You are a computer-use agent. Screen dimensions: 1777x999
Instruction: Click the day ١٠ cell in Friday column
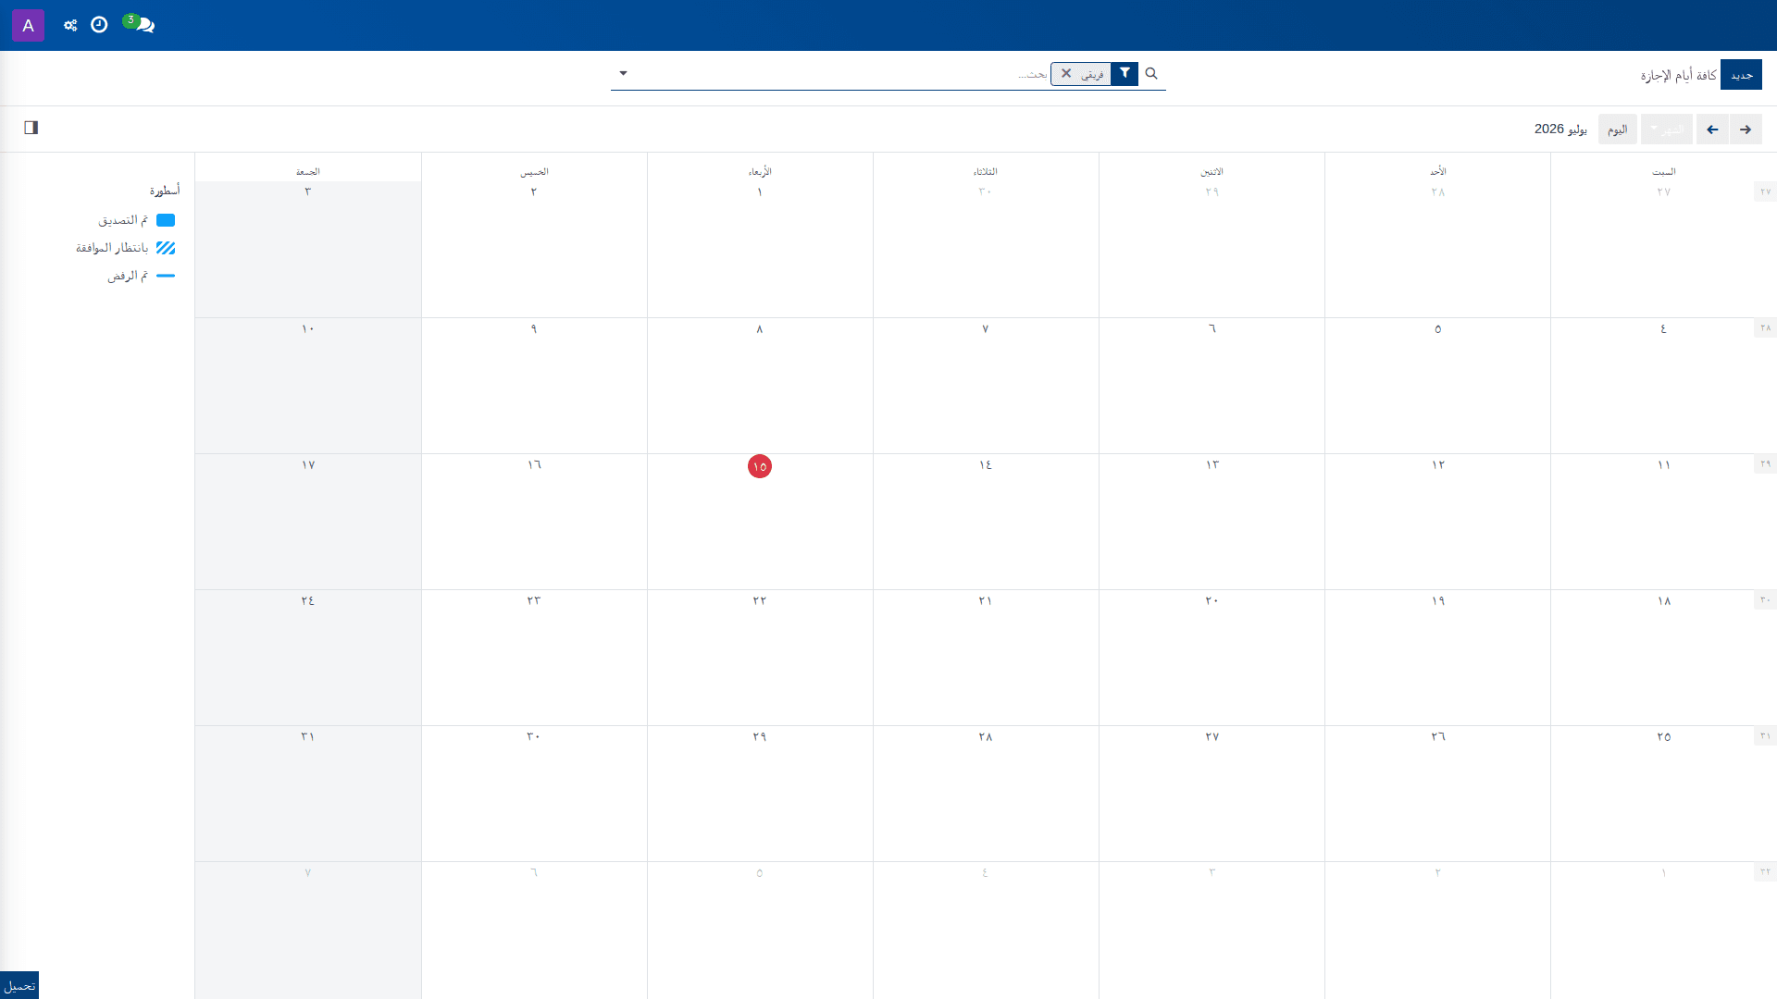click(308, 386)
